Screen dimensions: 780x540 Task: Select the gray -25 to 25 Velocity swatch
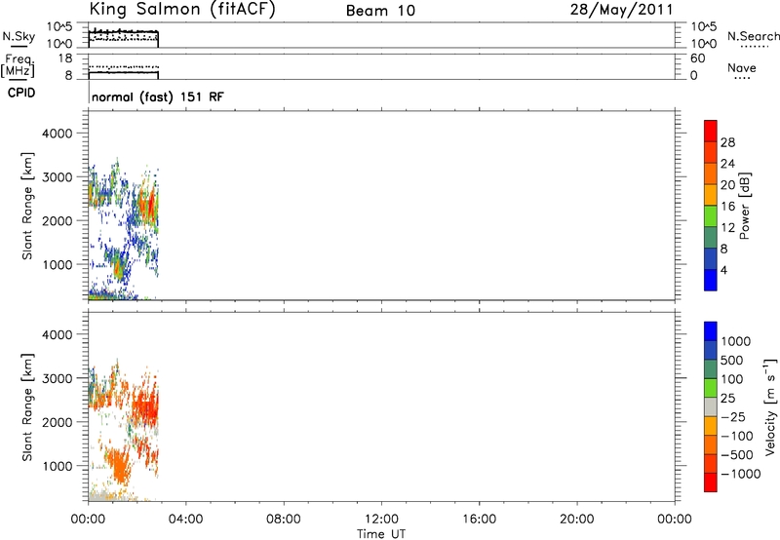coord(711,406)
